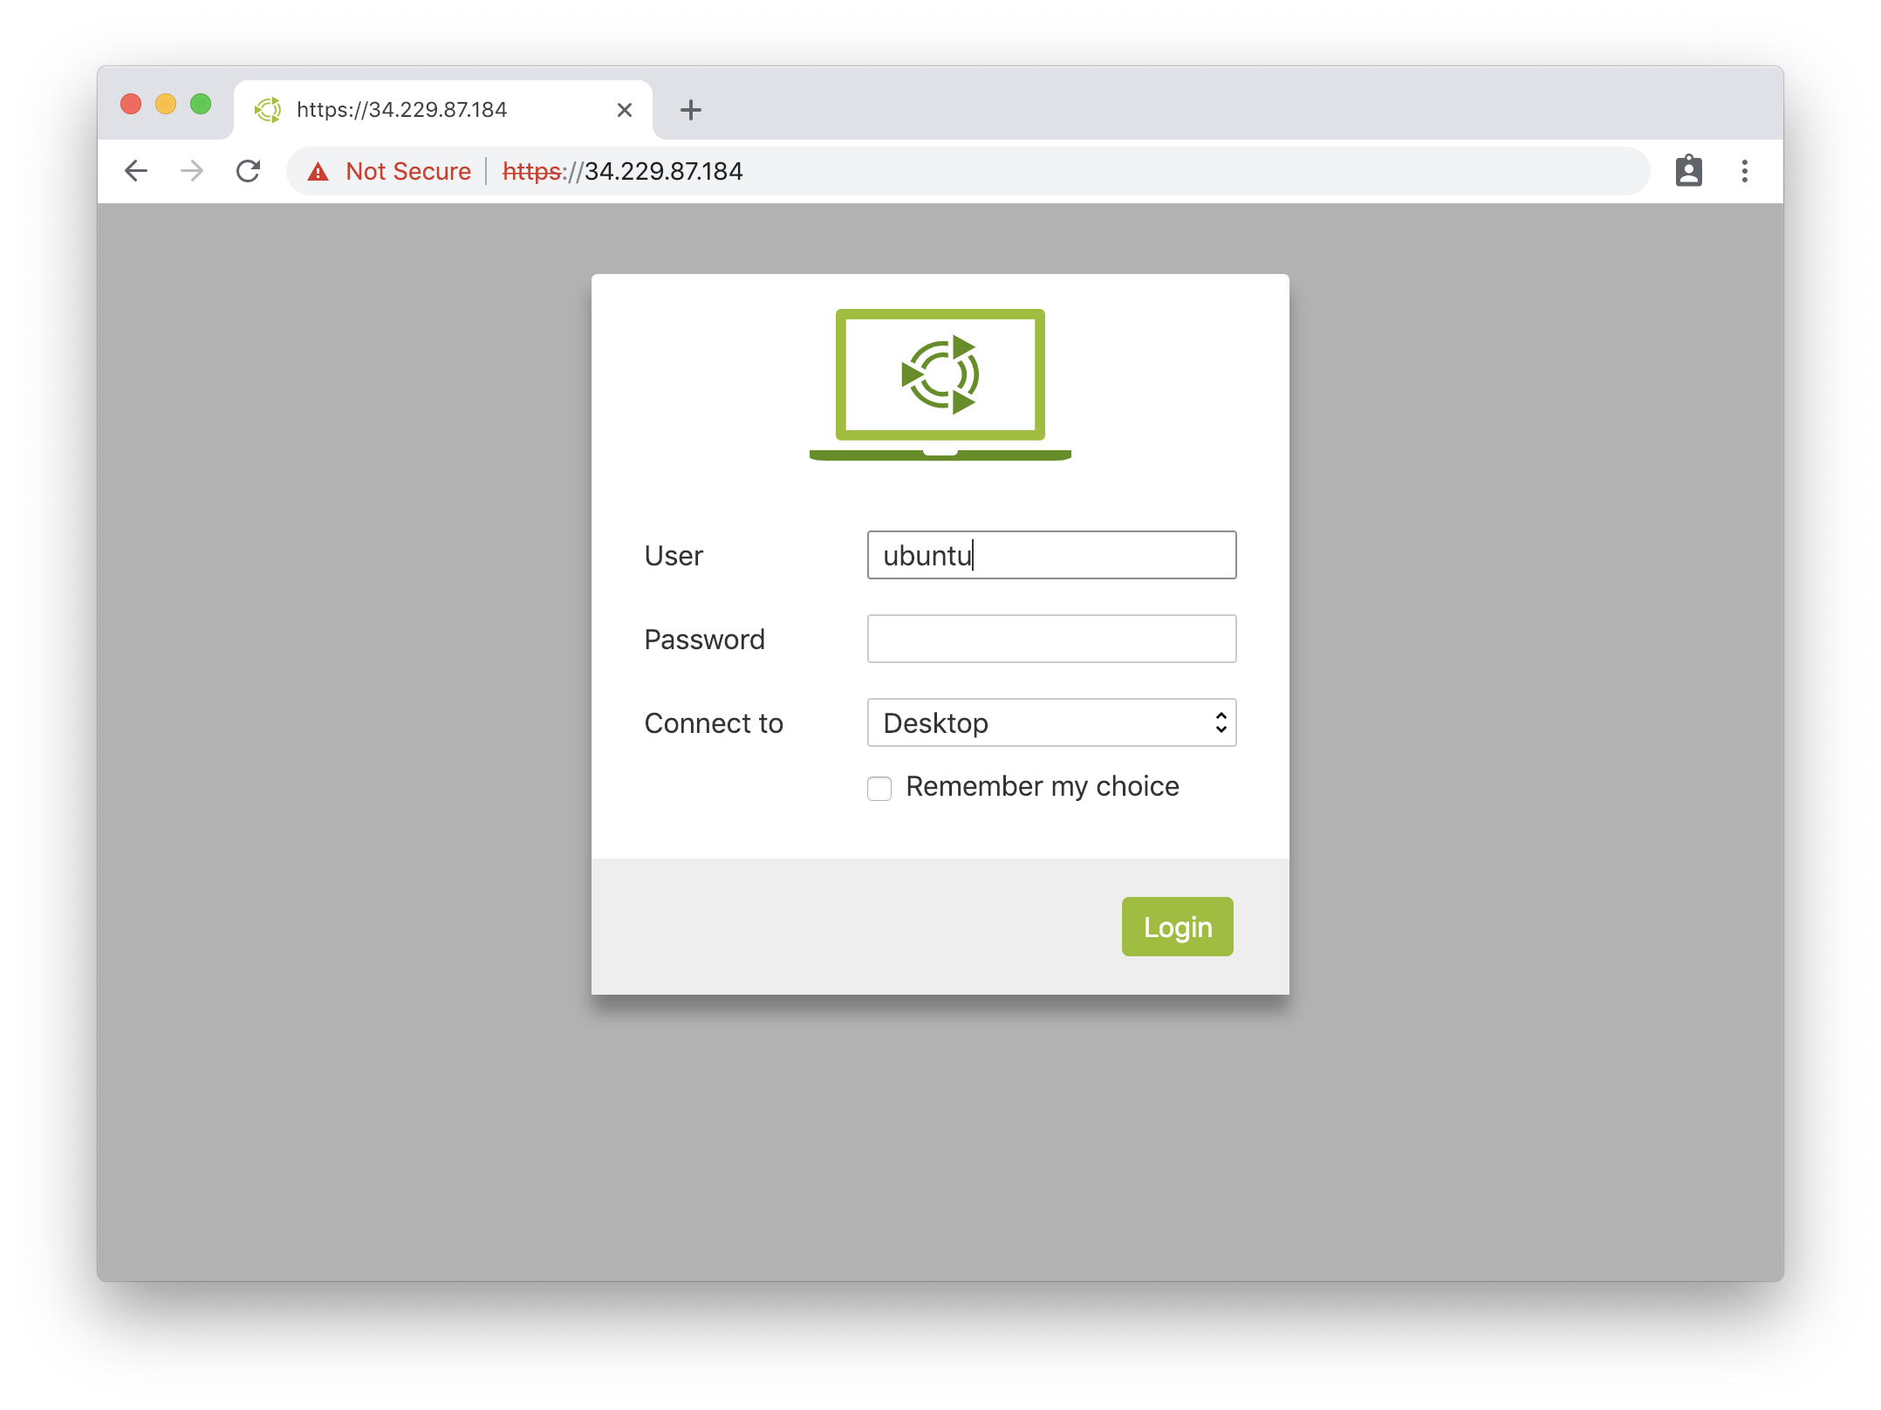Click the Connect to label

[714, 723]
